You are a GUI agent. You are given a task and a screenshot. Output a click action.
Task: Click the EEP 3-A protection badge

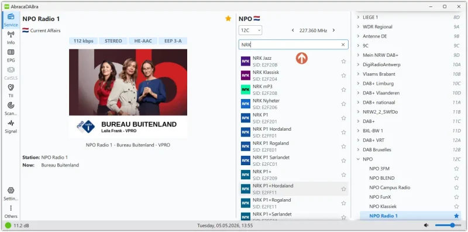click(x=173, y=41)
